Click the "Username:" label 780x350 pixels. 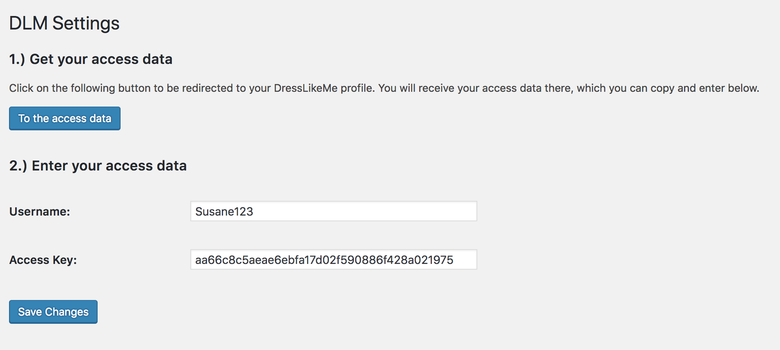pos(40,211)
